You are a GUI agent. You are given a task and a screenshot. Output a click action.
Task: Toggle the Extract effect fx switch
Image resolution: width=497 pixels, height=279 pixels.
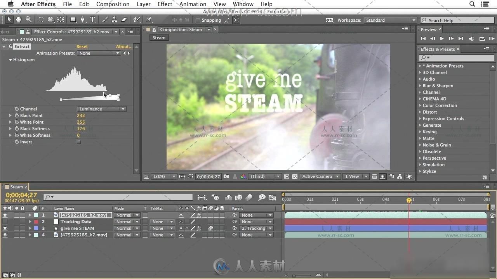pyautogui.click(x=10, y=46)
